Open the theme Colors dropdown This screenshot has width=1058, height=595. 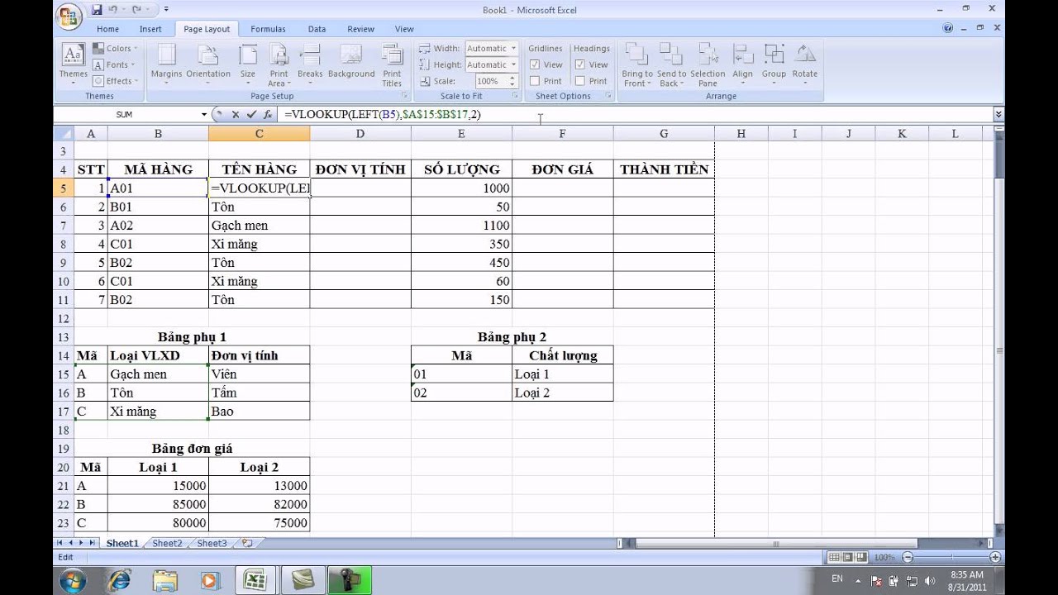(x=115, y=48)
